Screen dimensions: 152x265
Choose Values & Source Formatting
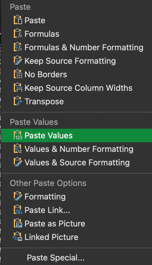tap(76, 162)
